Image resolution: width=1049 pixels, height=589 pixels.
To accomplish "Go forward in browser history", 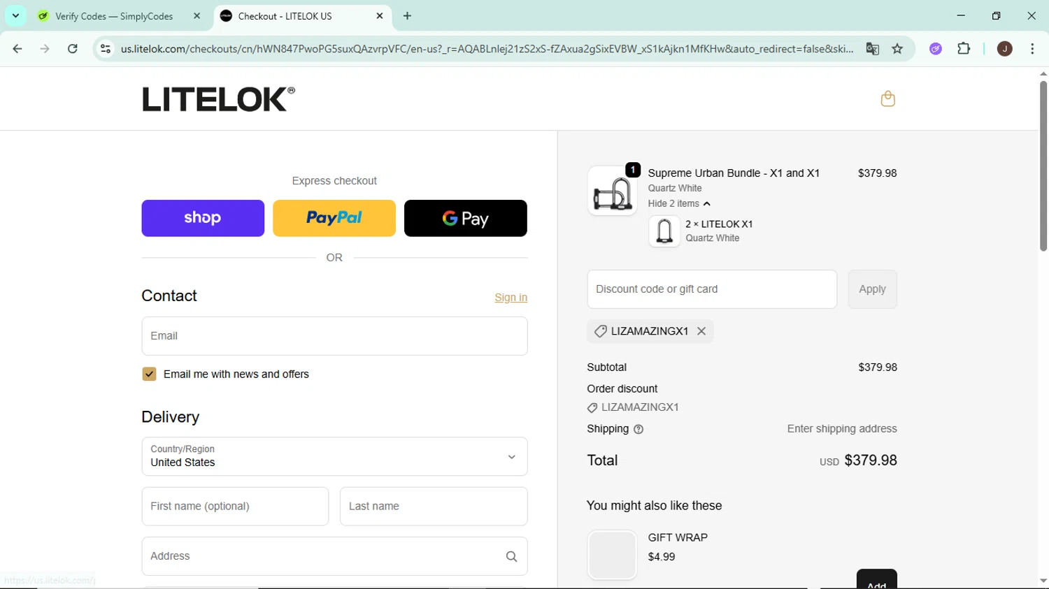I will coord(45,49).
